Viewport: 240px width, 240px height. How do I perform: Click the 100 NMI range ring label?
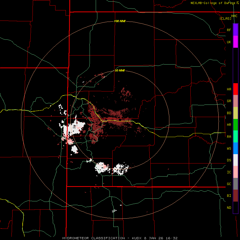tap(120, 21)
